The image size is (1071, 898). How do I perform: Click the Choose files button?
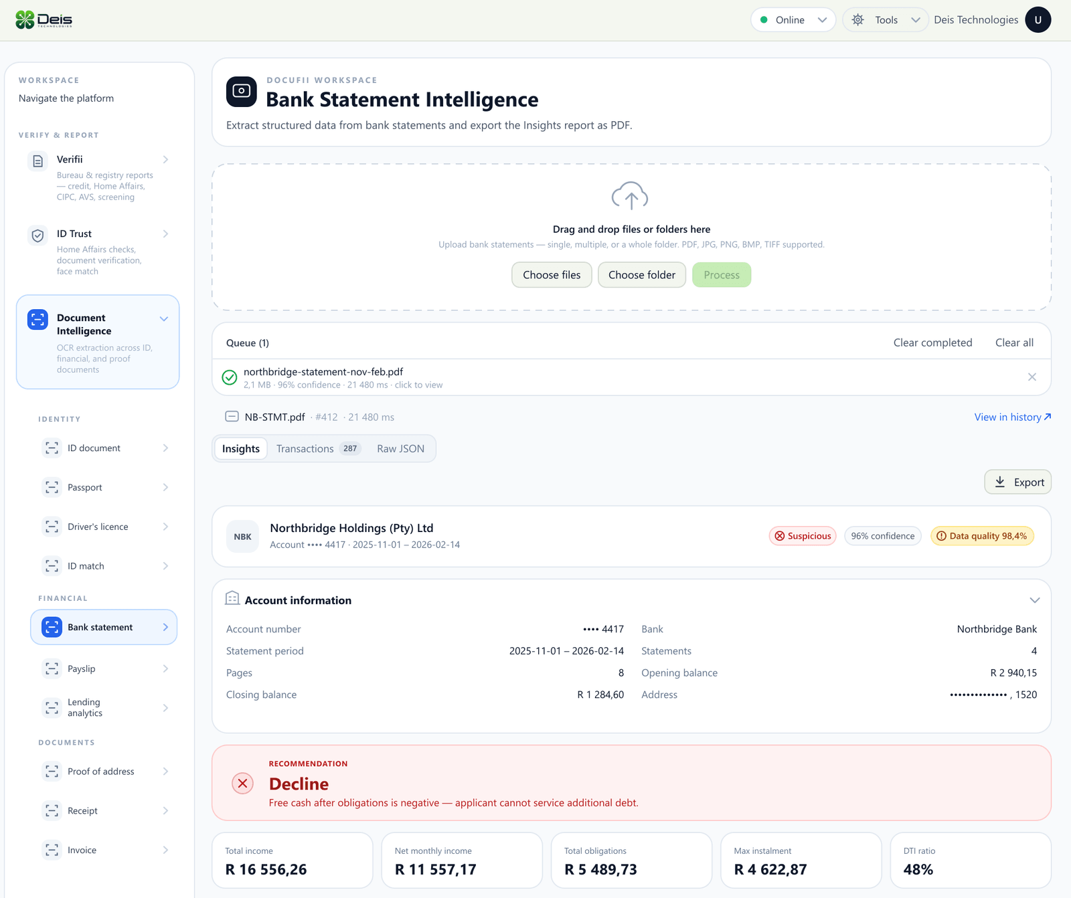tap(552, 275)
